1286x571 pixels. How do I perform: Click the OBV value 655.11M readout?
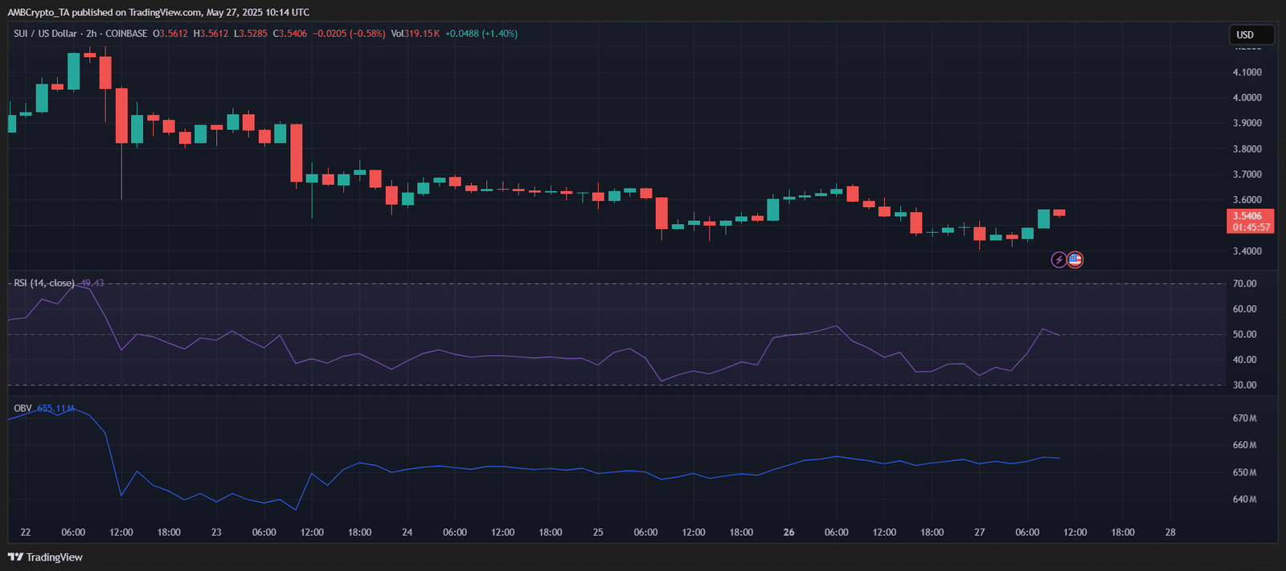pos(55,409)
